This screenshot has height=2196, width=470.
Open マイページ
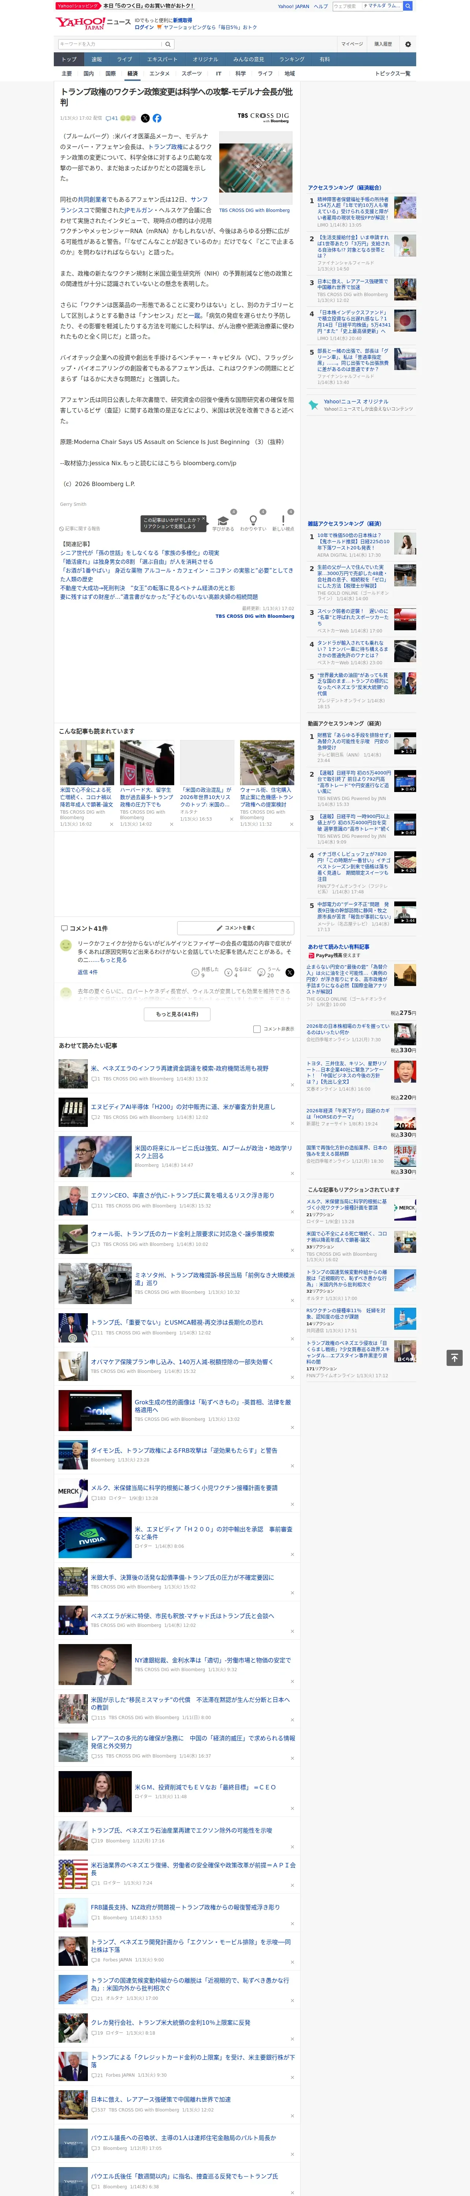point(352,44)
